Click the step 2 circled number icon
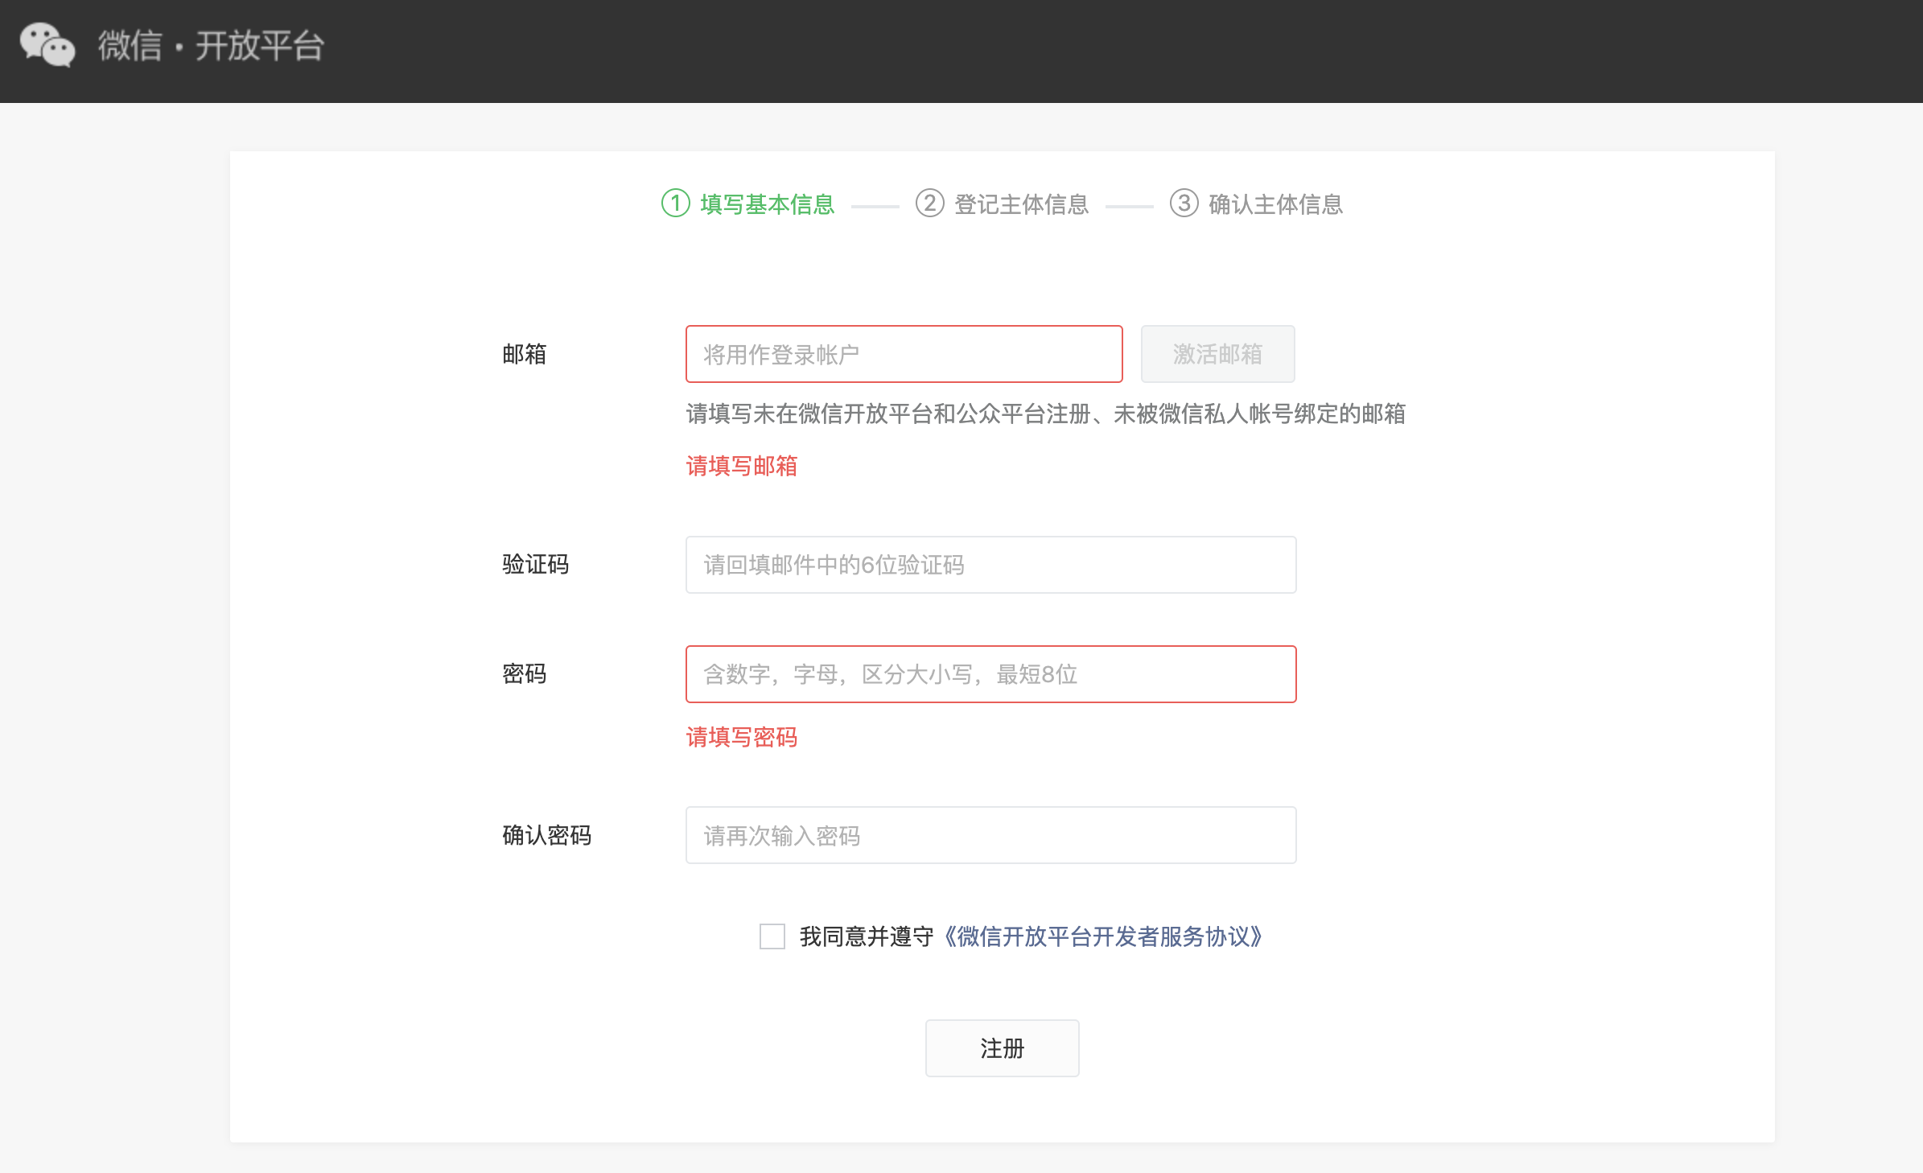The height and width of the screenshot is (1173, 1923). [930, 204]
